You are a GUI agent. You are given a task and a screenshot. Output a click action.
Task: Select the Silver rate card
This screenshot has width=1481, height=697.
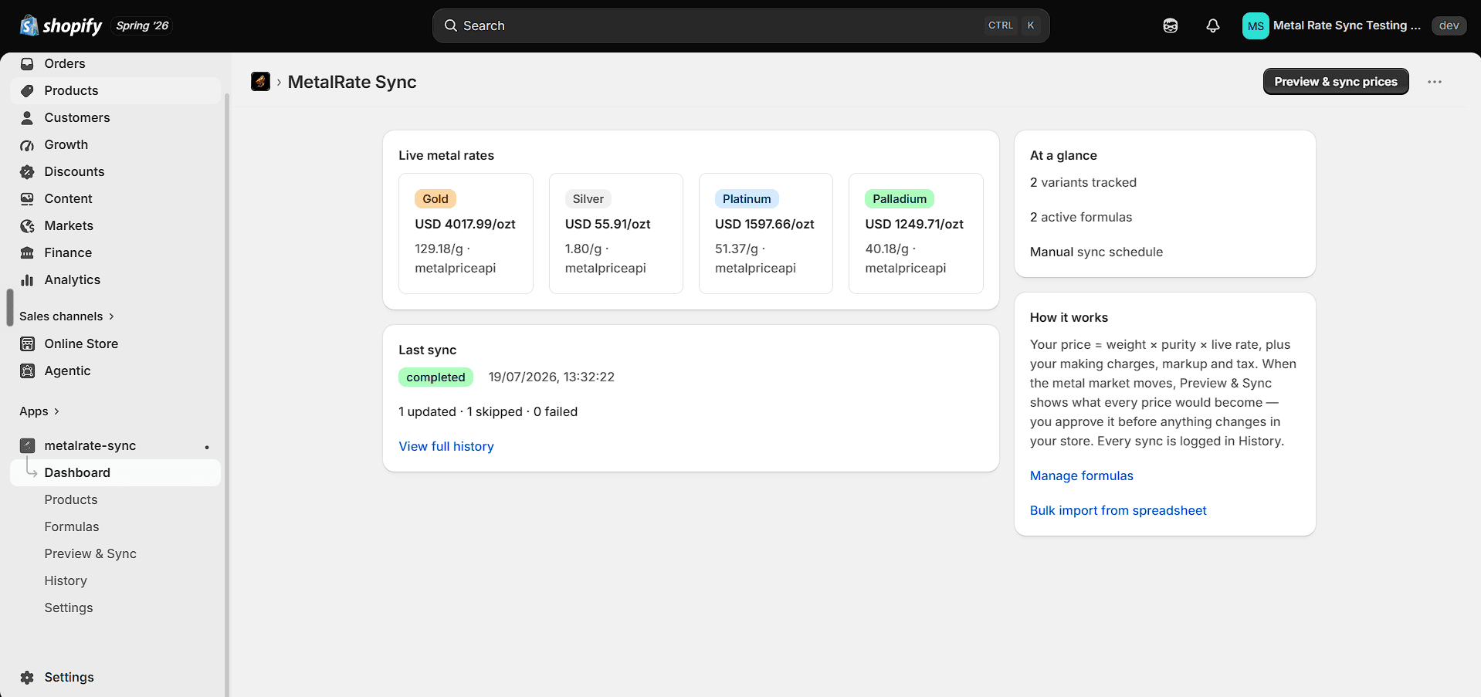tap(615, 233)
